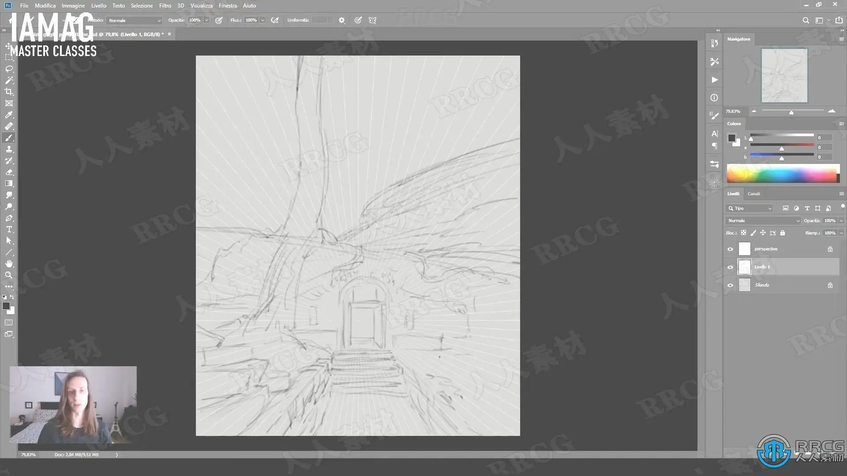Screen dimensions: 847x476
Task: Expand the layer blend mode Normale dropdown
Action: pyautogui.click(x=763, y=220)
